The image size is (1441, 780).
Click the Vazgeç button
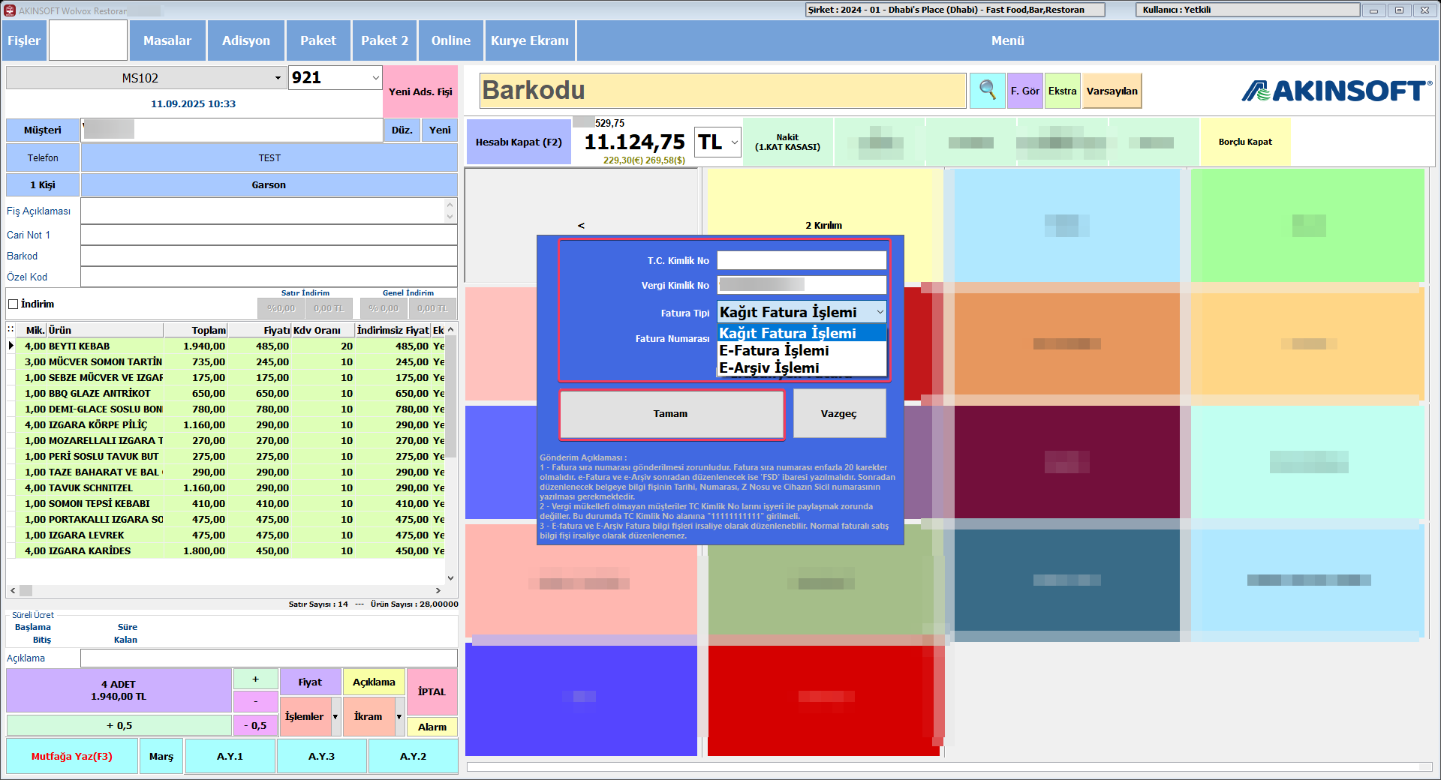(838, 413)
